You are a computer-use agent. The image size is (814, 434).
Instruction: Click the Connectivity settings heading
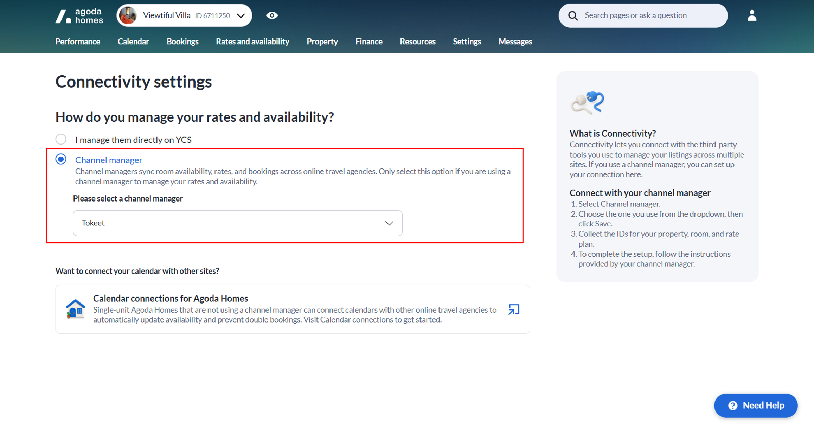click(x=134, y=82)
